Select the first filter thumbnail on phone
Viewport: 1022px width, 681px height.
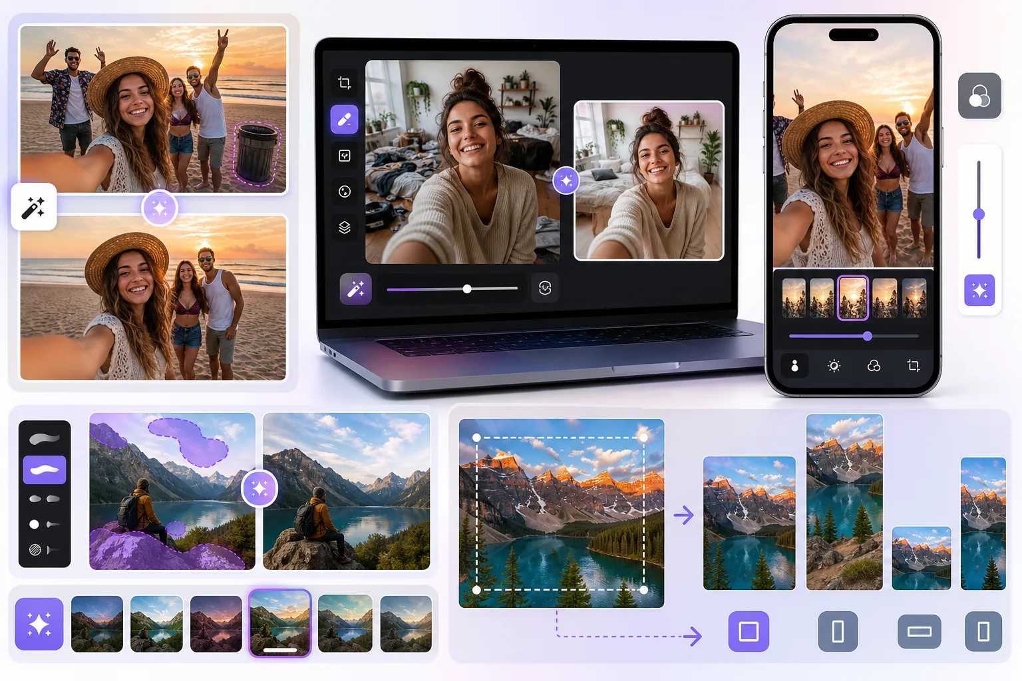(x=794, y=297)
